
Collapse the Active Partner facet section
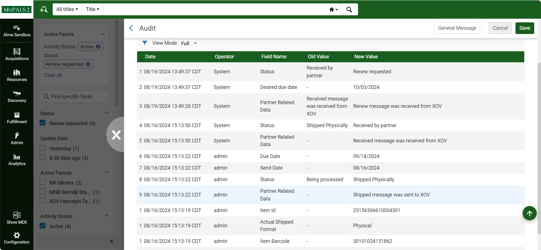[107, 172]
